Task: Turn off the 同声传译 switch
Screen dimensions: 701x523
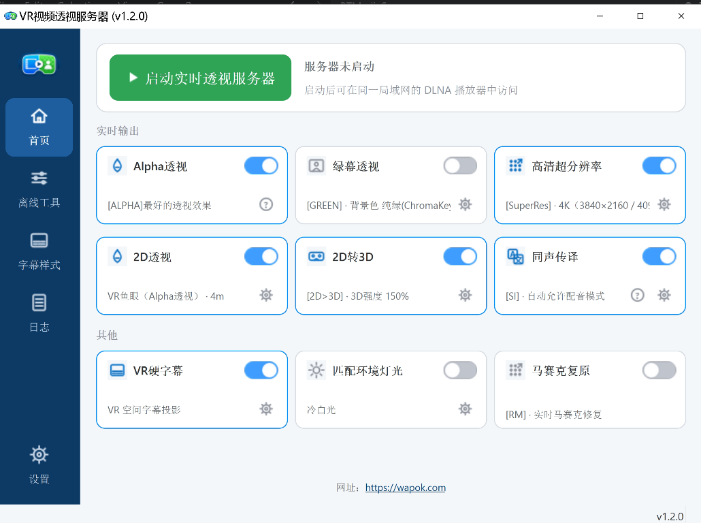Action: point(659,257)
